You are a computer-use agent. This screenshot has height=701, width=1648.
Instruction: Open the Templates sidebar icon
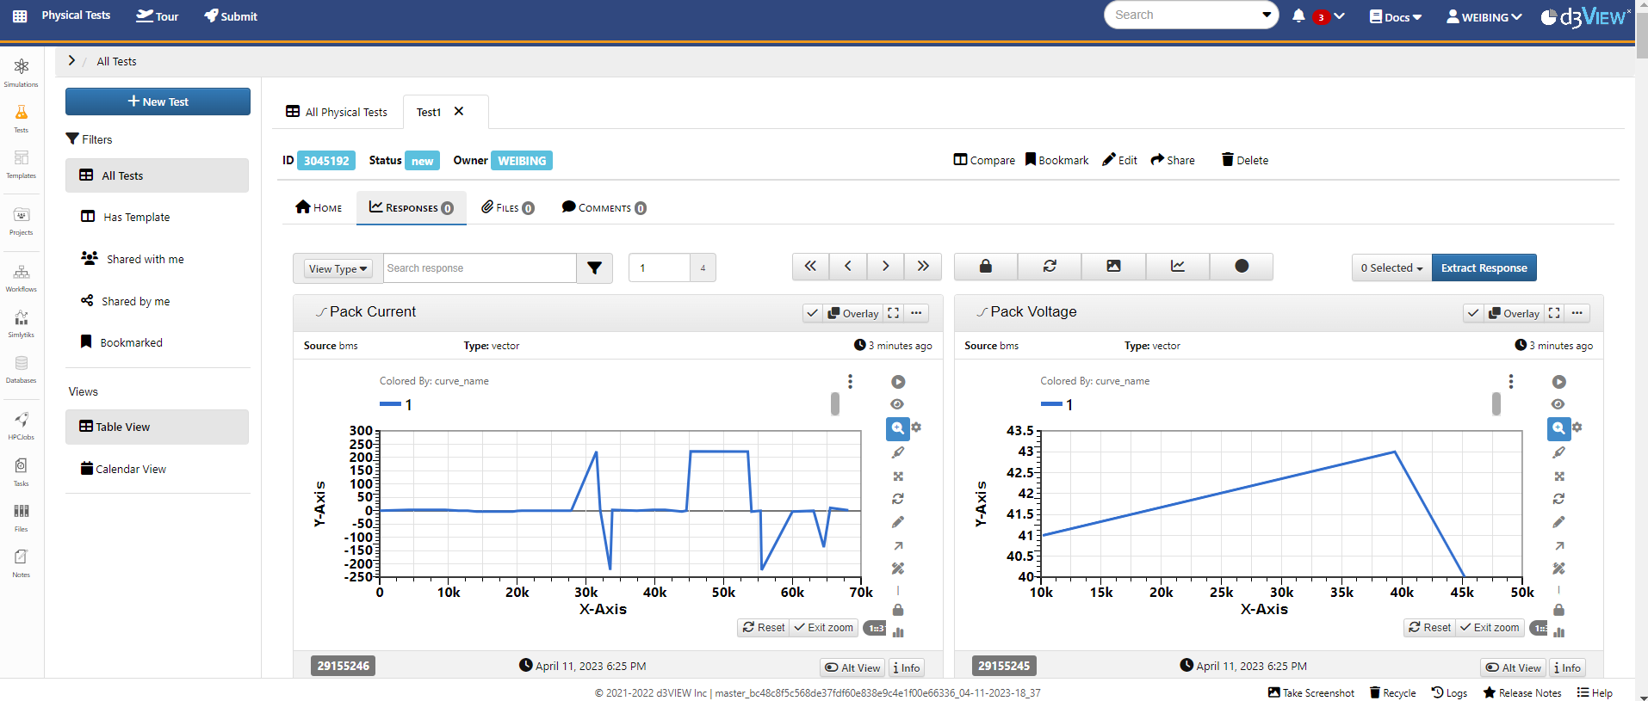point(22,163)
